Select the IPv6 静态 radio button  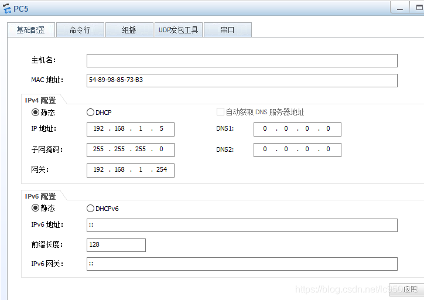[x=35, y=208]
